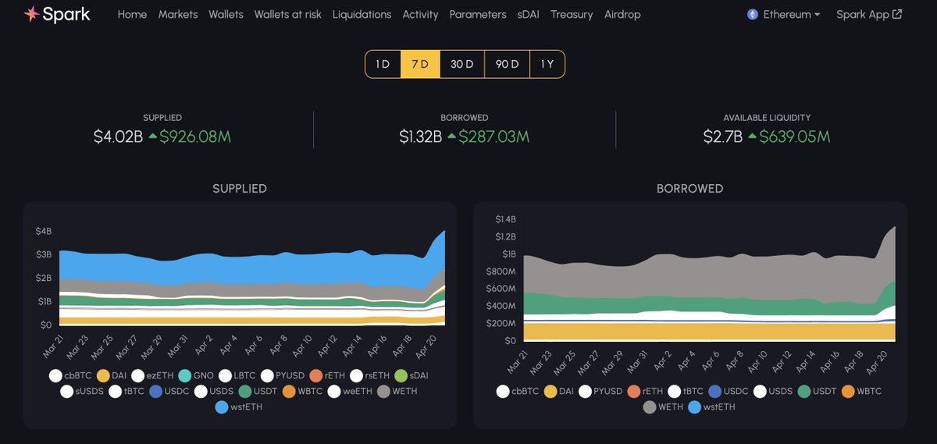Toggle LBTC series in Supplied legend
The width and height of the screenshot is (937, 444).
point(237,375)
